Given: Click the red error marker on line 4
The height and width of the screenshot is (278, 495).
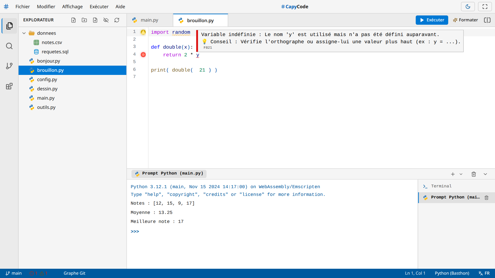Looking at the screenshot, I should [x=143, y=55].
